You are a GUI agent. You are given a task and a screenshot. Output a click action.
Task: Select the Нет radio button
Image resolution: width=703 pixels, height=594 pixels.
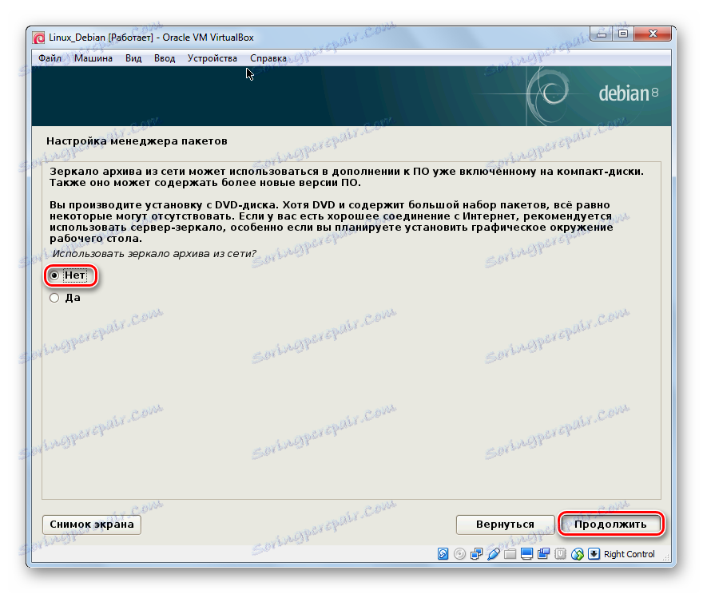(54, 275)
